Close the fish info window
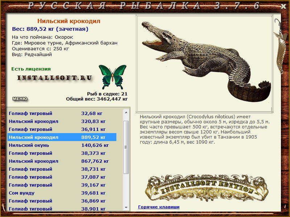 (283, 6)
